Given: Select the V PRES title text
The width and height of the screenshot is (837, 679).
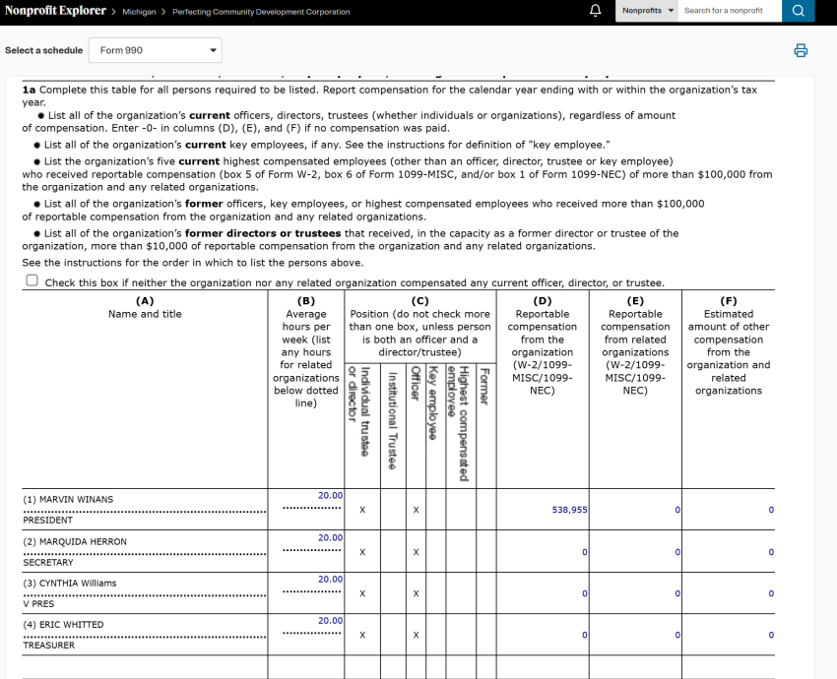Looking at the screenshot, I should point(38,604).
